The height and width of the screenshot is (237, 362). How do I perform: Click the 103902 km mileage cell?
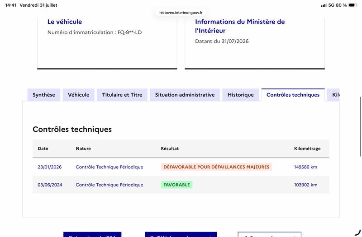tap(306, 185)
